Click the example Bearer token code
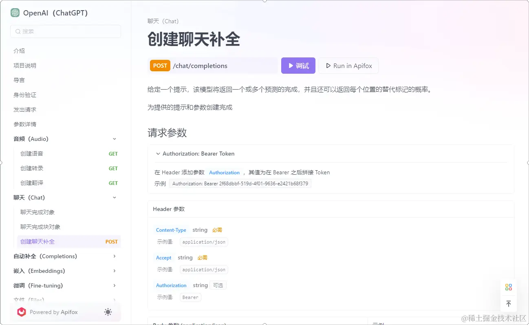529x325 pixels. 240,184
